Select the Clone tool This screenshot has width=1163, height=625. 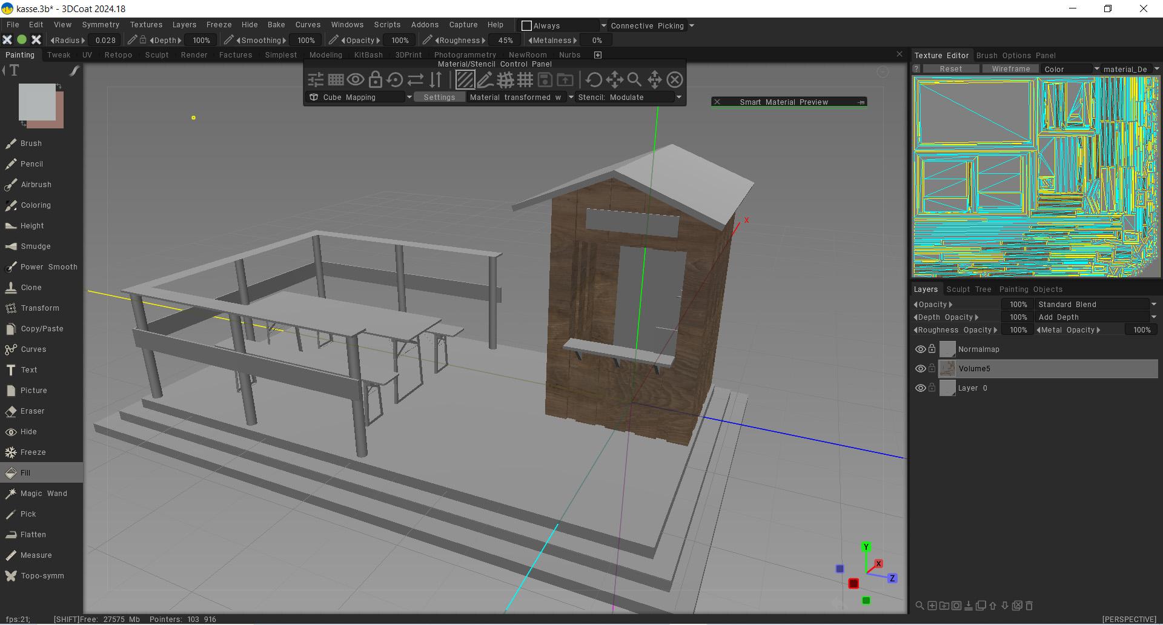[x=41, y=288]
